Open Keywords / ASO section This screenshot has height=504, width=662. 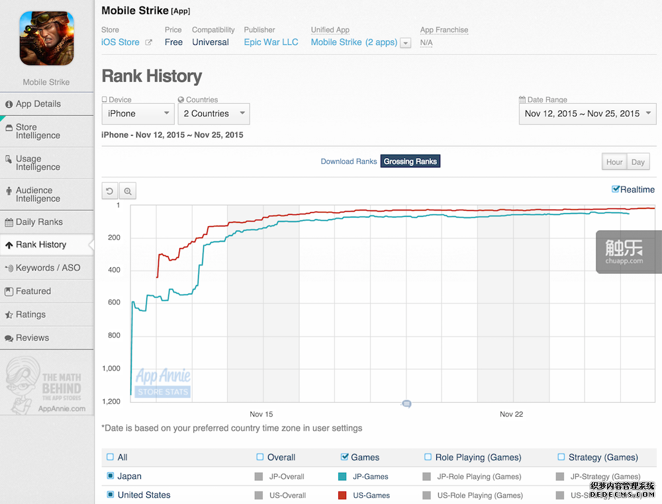click(x=46, y=268)
